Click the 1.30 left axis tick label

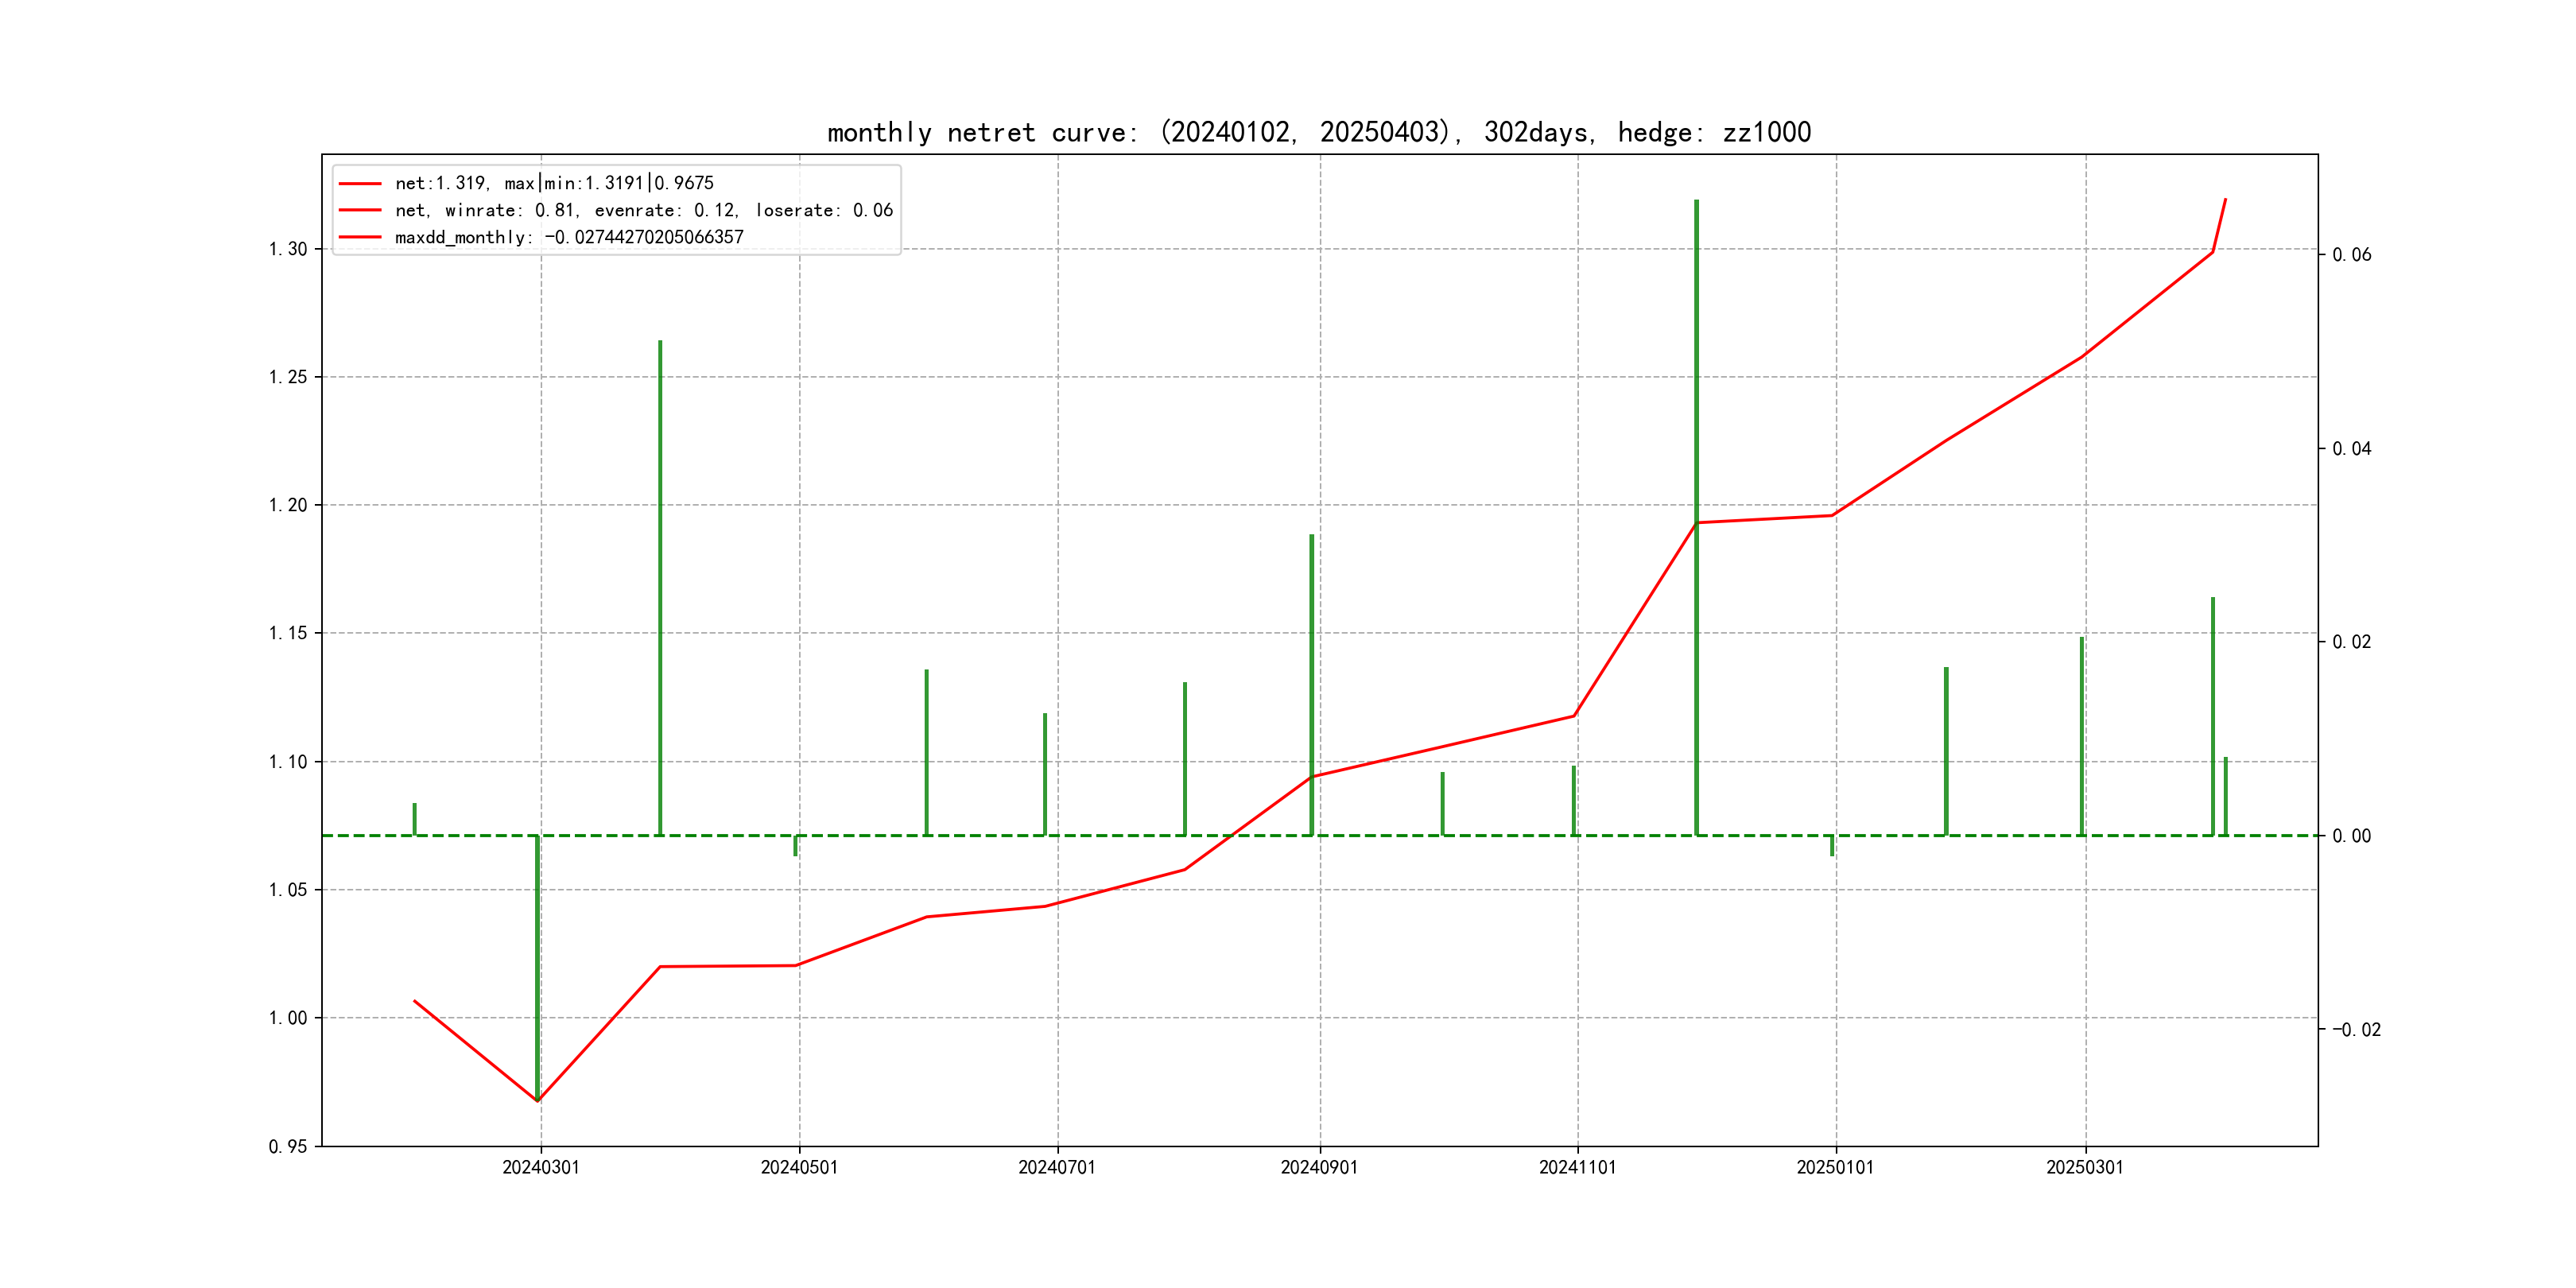coord(288,249)
